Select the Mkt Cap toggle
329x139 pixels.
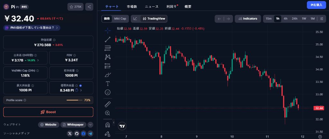[x=120, y=19]
